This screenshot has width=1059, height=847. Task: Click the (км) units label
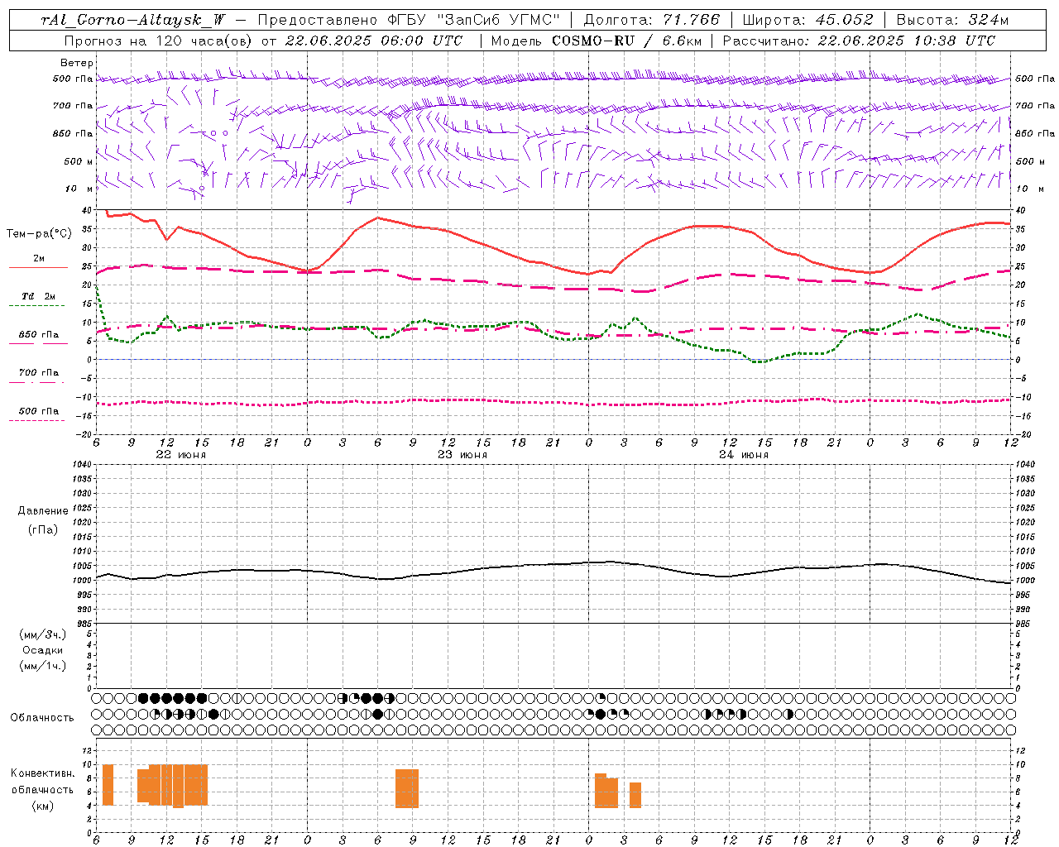tap(43, 806)
